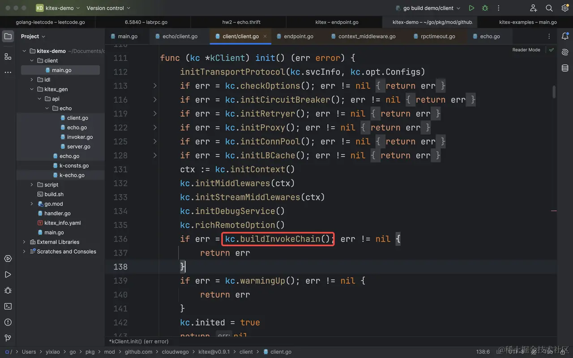Open the more actions menu beside the Debug icon

tap(499, 8)
